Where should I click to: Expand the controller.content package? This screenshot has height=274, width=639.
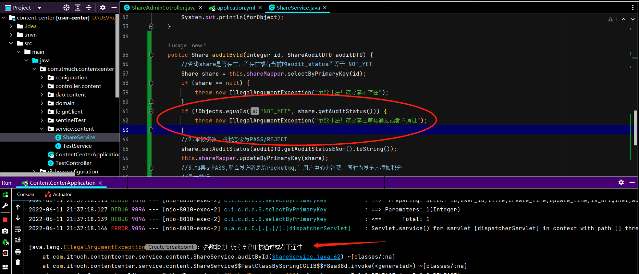pos(42,86)
